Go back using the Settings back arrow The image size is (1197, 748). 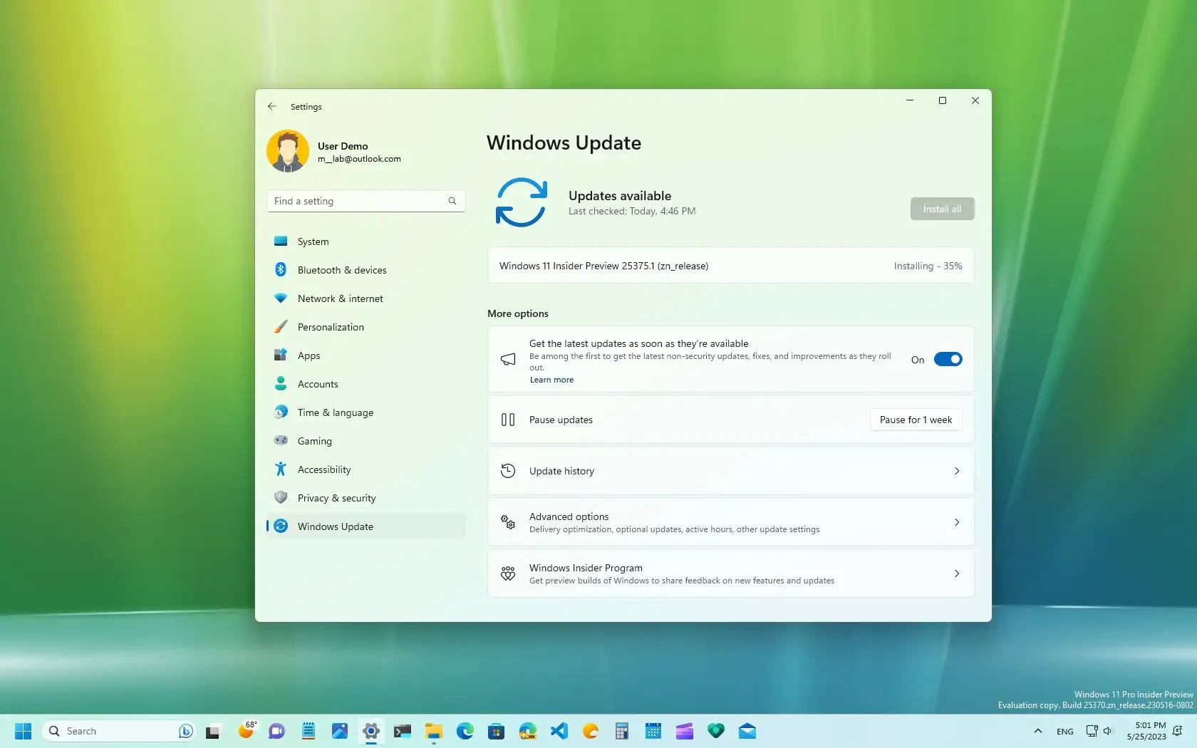(271, 106)
